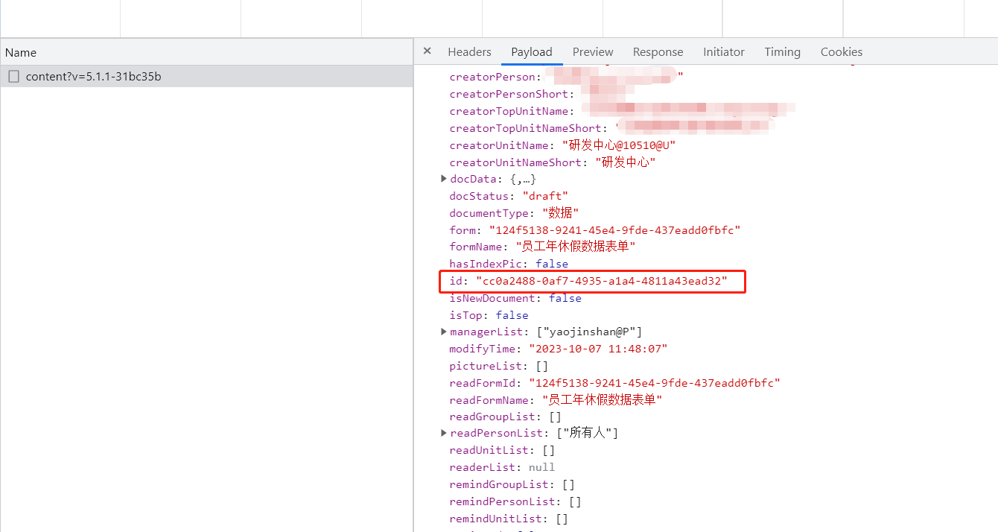This screenshot has width=998, height=532.
Task: Click the document icon beside content?v=5.1.1-31bc35b
Action: point(13,76)
